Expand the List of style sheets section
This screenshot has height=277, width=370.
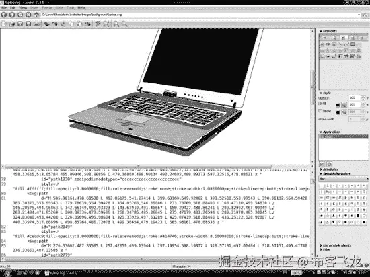click(x=321, y=245)
